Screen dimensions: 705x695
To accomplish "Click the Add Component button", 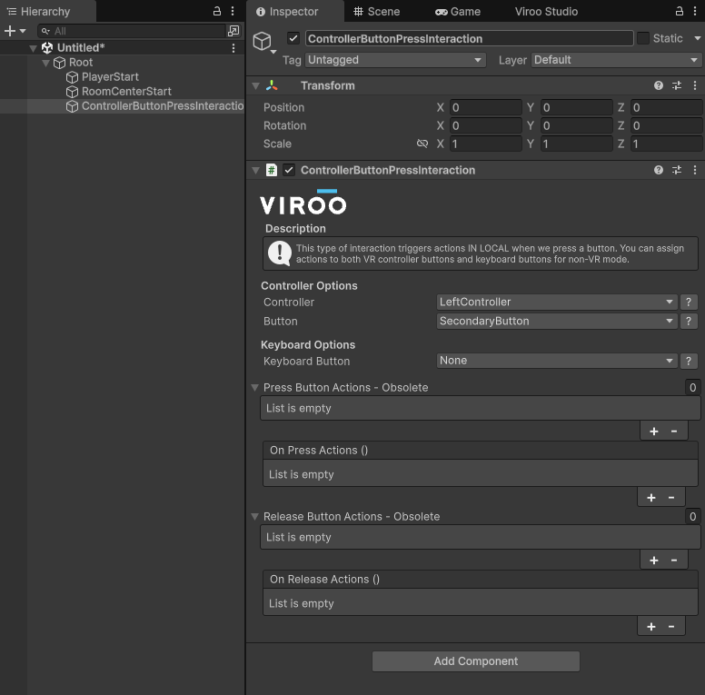I will pos(475,661).
